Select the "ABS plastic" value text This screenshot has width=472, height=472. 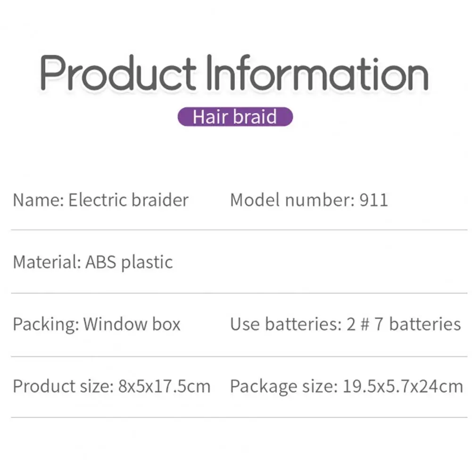(129, 262)
